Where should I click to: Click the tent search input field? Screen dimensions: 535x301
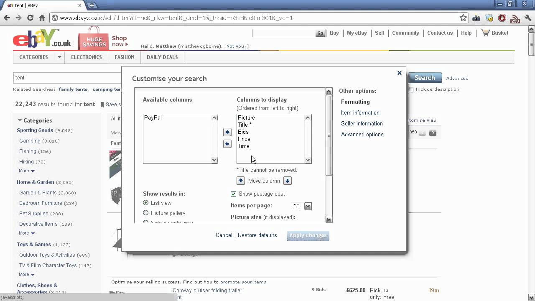(x=68, y=78)
